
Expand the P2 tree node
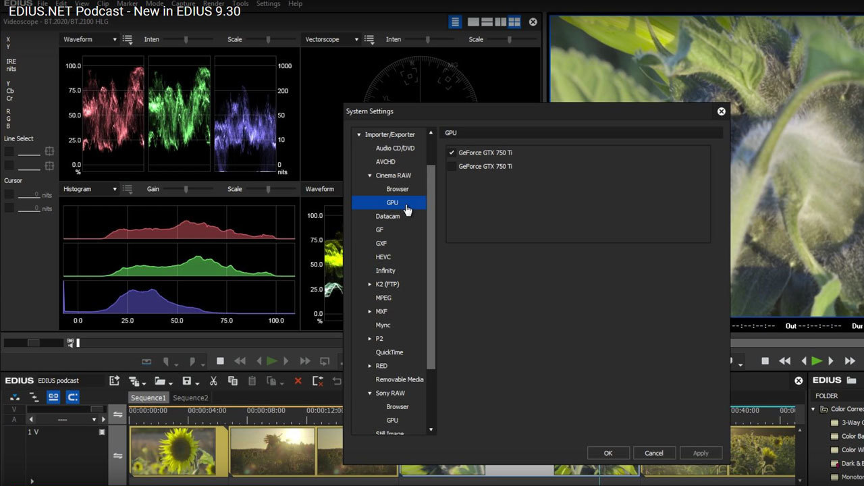click(x=370, y=338)
